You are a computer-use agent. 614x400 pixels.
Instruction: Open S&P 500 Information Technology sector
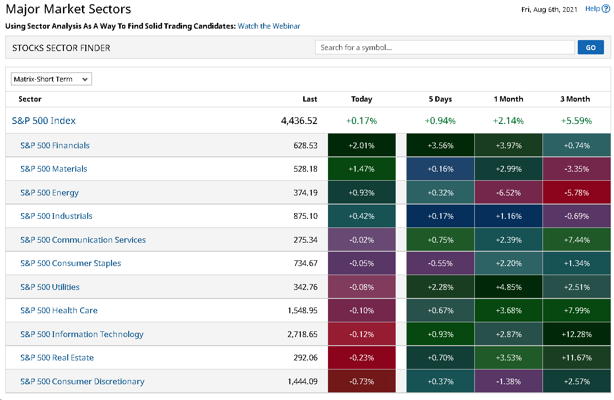coord(82,334)
